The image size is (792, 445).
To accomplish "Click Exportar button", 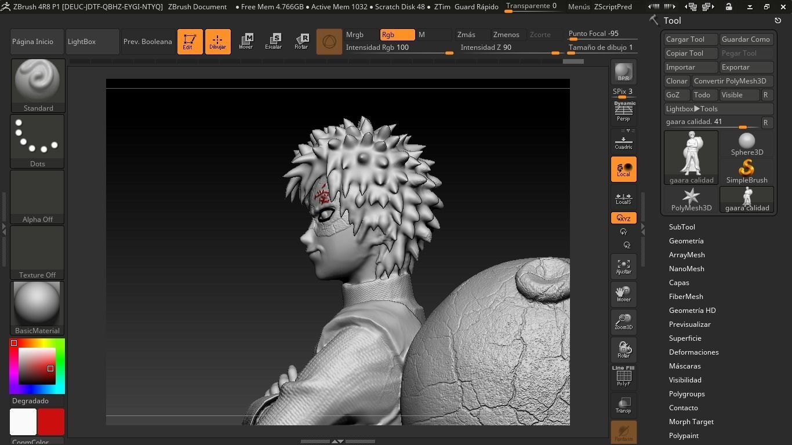I will 746,67.
